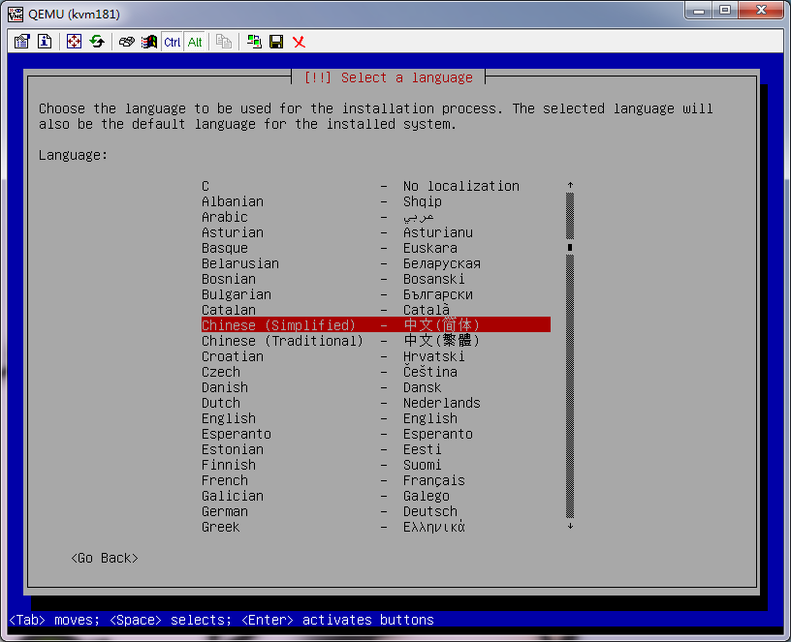791x642 pixels.
Task: Open the VNC connection options icon
Action: [x=22, y=42]
